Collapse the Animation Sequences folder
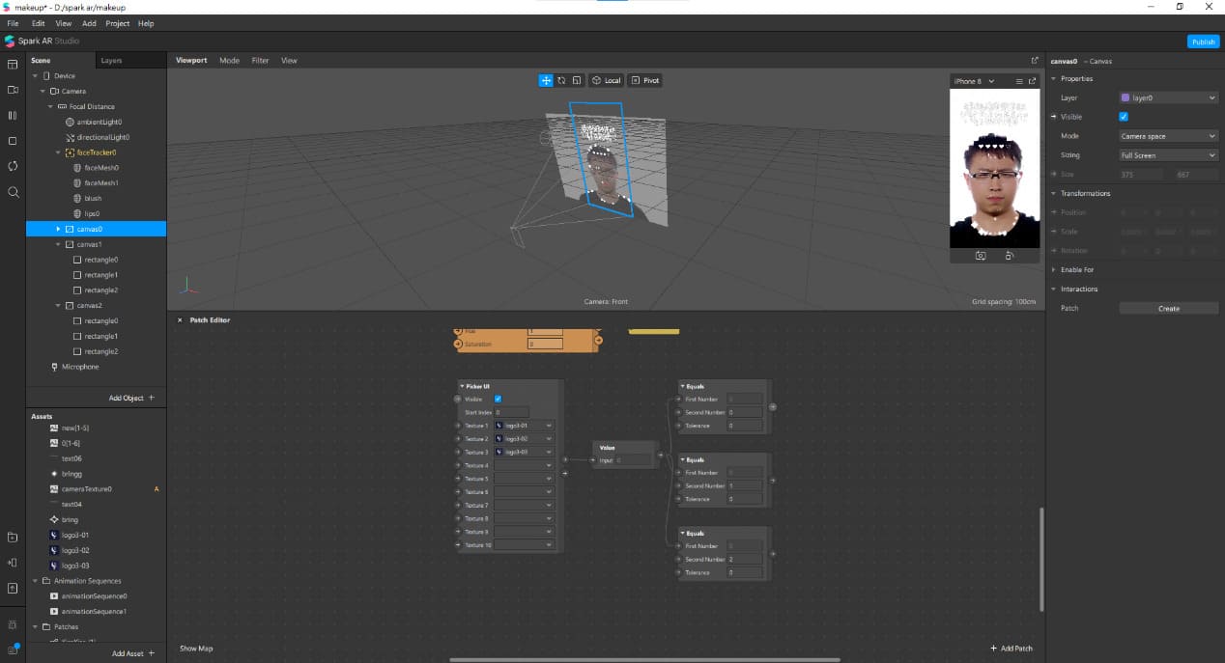The height and width of the screenshot is (663, 1225). click(x=35, y=581)
